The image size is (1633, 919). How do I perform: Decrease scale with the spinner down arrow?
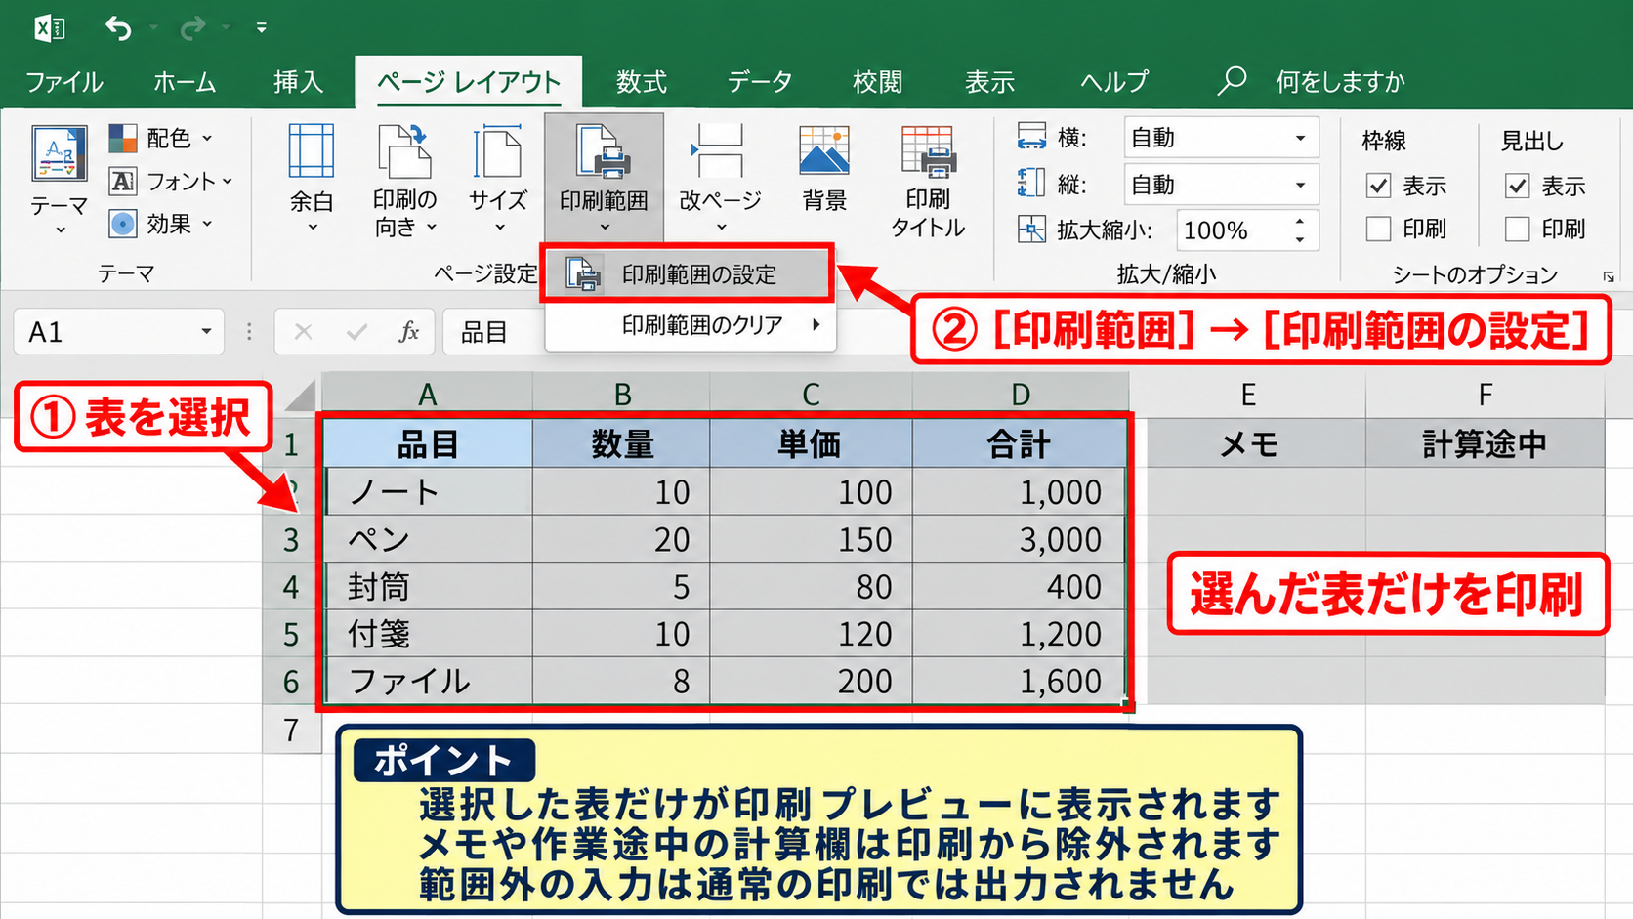point(1300,240)
